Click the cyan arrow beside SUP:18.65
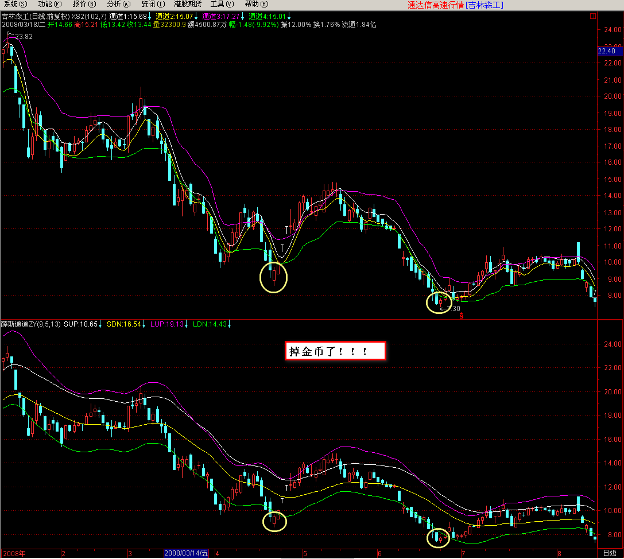The image size is (624, 559). pos(100,324)
